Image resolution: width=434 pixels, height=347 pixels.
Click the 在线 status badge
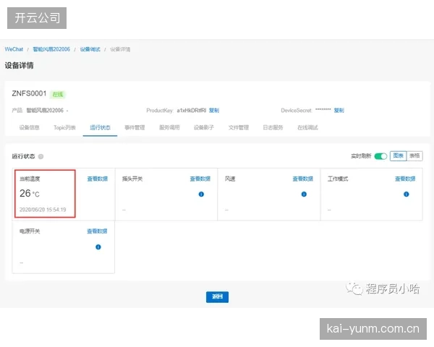[58, 95]
